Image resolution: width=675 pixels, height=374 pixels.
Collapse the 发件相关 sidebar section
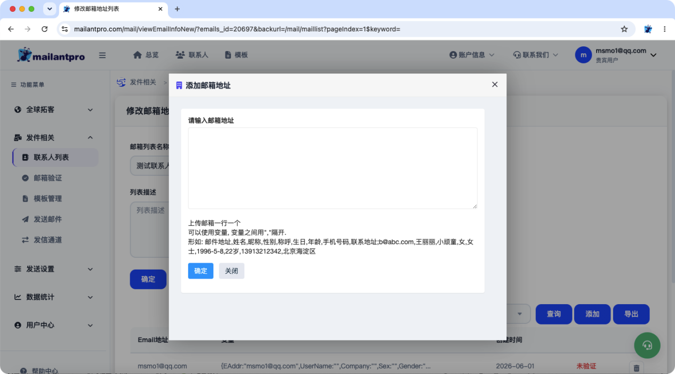54,137
